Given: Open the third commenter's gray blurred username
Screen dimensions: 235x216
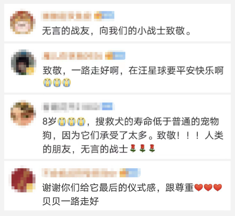Looking at the screenshot, I should tap(72, 107).
